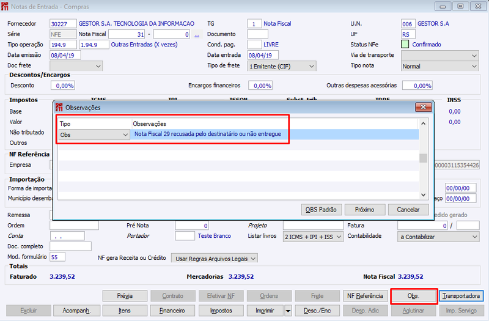Open the Transportadora button
Viewport: 489px width, 321px height.
[461, 296]
